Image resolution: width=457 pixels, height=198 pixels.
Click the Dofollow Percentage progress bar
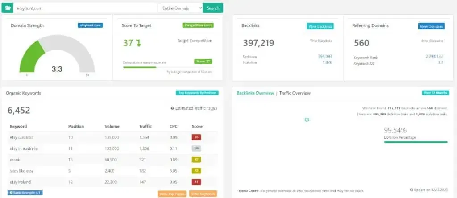pyautogui.click(x=415, y=142)
